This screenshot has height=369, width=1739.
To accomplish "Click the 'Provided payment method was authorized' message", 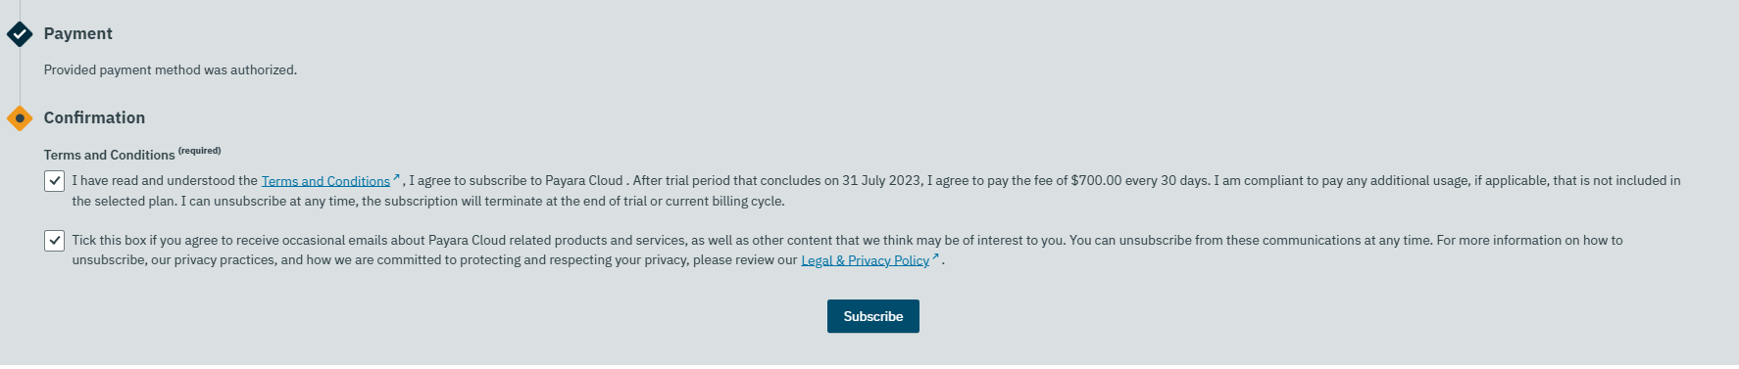I will point(171,70).
